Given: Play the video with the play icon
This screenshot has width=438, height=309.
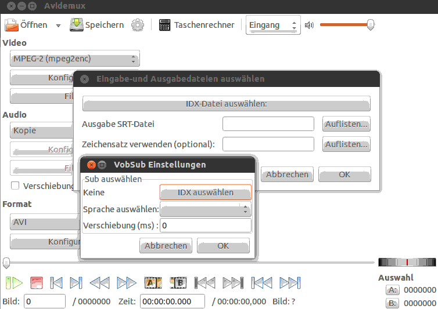Looking at the screenshot, I should [x=14, y=283].
